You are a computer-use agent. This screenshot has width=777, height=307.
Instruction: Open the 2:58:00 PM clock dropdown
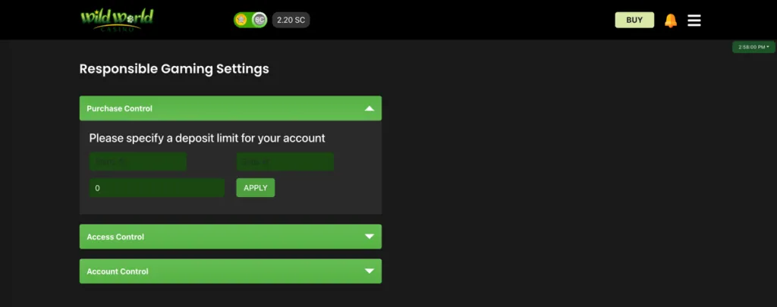(753, 47)
